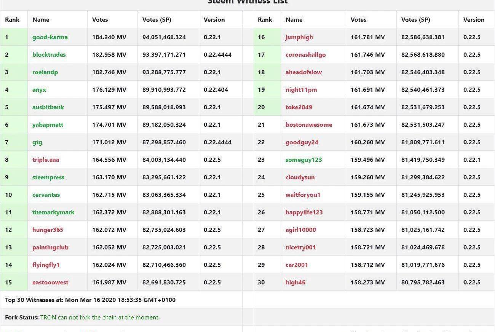Click car2001 witness name
Image resolution: width=495 pixels, height=332 pixels.
click(x=297, y=265)
